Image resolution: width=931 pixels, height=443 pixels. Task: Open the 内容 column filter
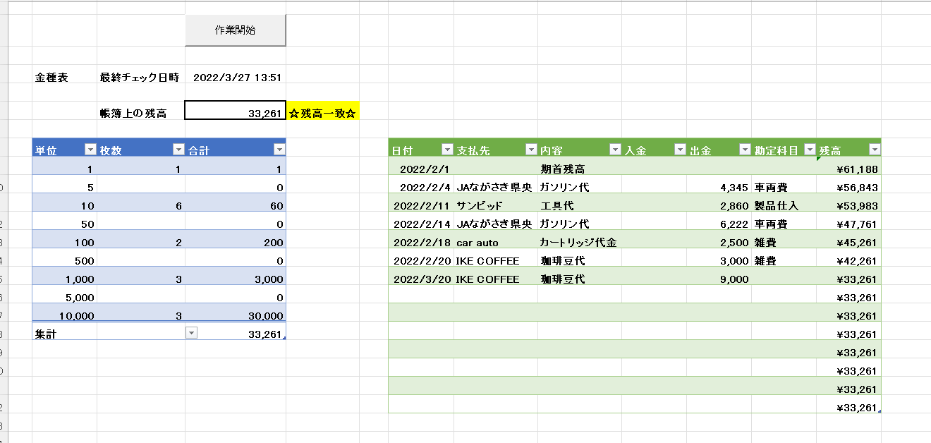click(x=615, y=150)
